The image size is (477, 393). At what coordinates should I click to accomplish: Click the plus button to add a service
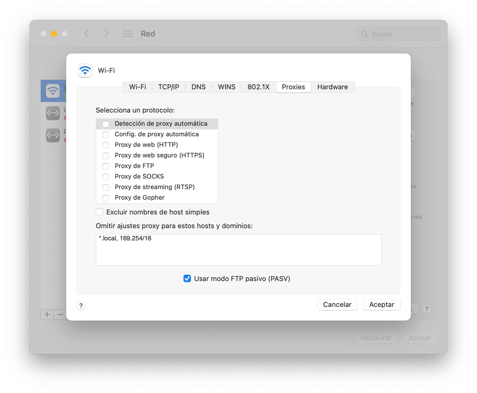47,314
